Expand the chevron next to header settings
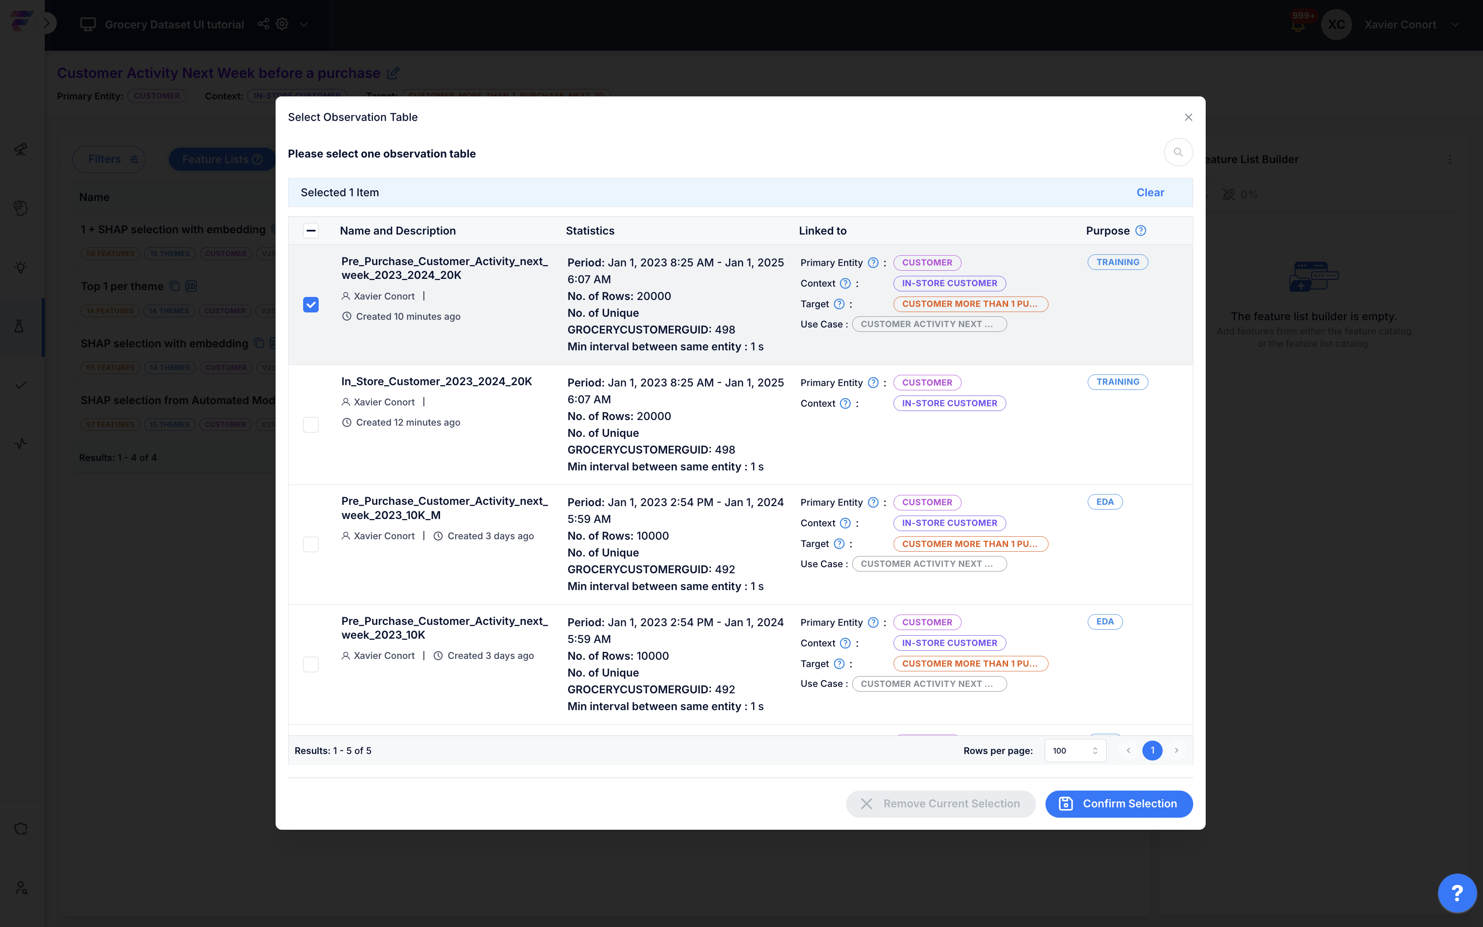This screenshot has width=1483, height=927. 304,25
